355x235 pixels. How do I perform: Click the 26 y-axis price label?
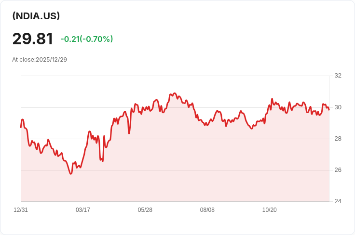click(338, 170)
